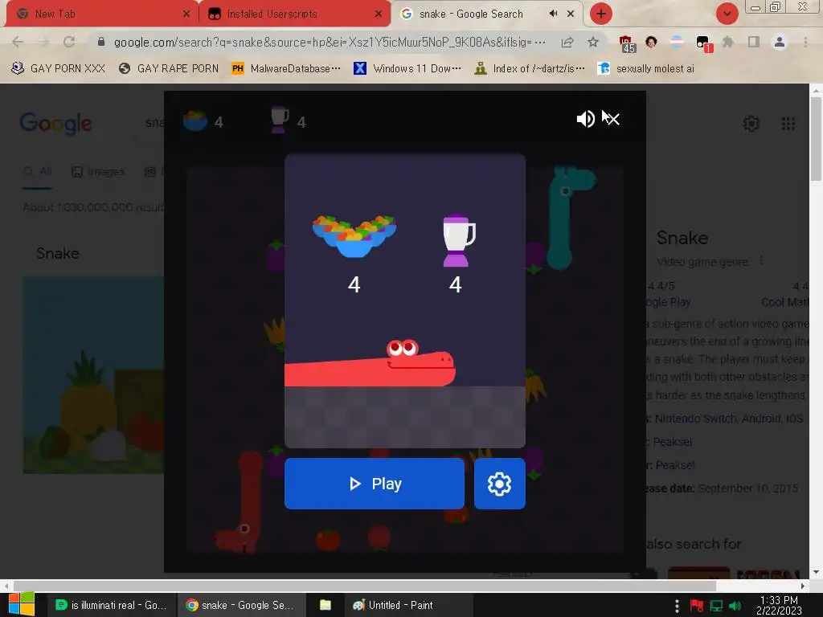Click the blender score icon in game header
The height and width of the screenshot is (617, 823).
click(279, 120)
